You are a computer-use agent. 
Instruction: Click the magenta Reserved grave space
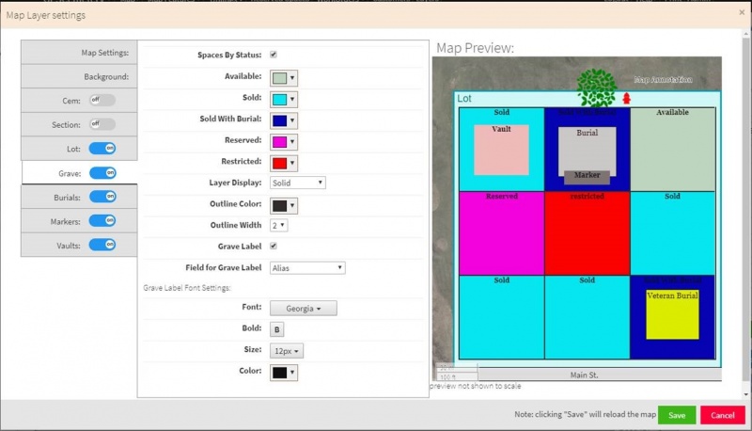click(x=502, y=233)
